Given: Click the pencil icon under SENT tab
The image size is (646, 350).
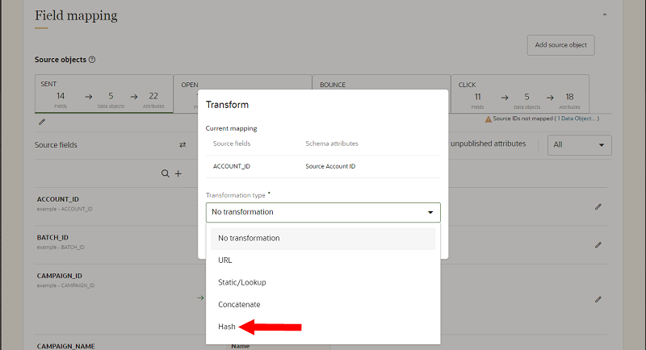Looking at the screenshot, I should pyautogui.click(x=42, y=122).
